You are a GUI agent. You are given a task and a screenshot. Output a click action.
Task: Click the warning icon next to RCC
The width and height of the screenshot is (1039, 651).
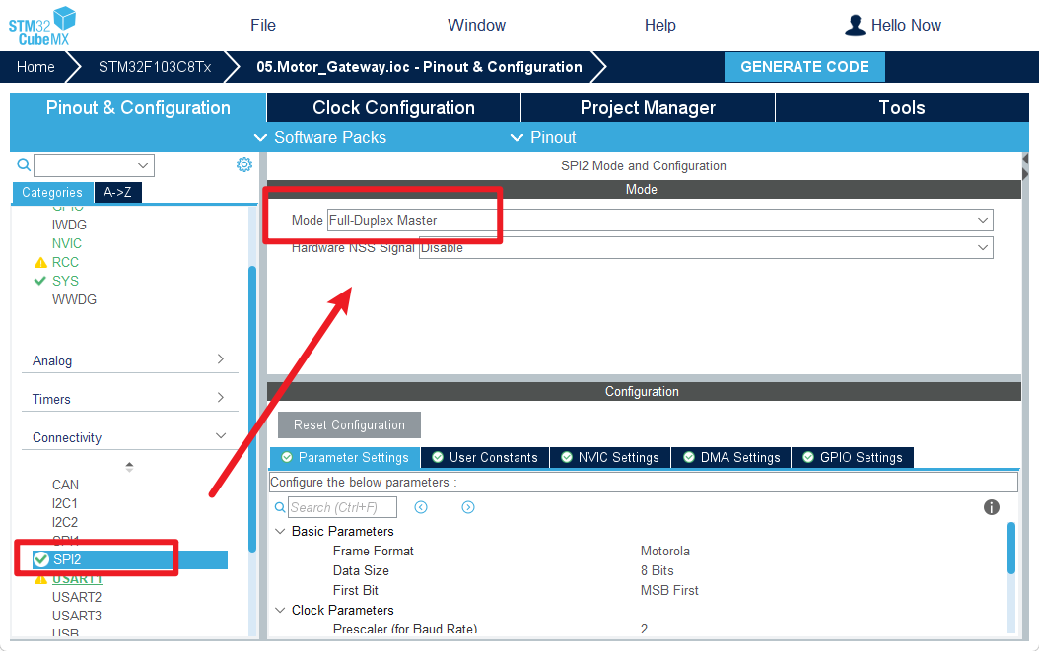click(40, 263)
